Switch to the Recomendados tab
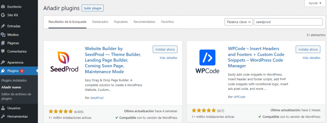Screen dimensions: 327x123 pyautogui.click(x=145, y=22)
